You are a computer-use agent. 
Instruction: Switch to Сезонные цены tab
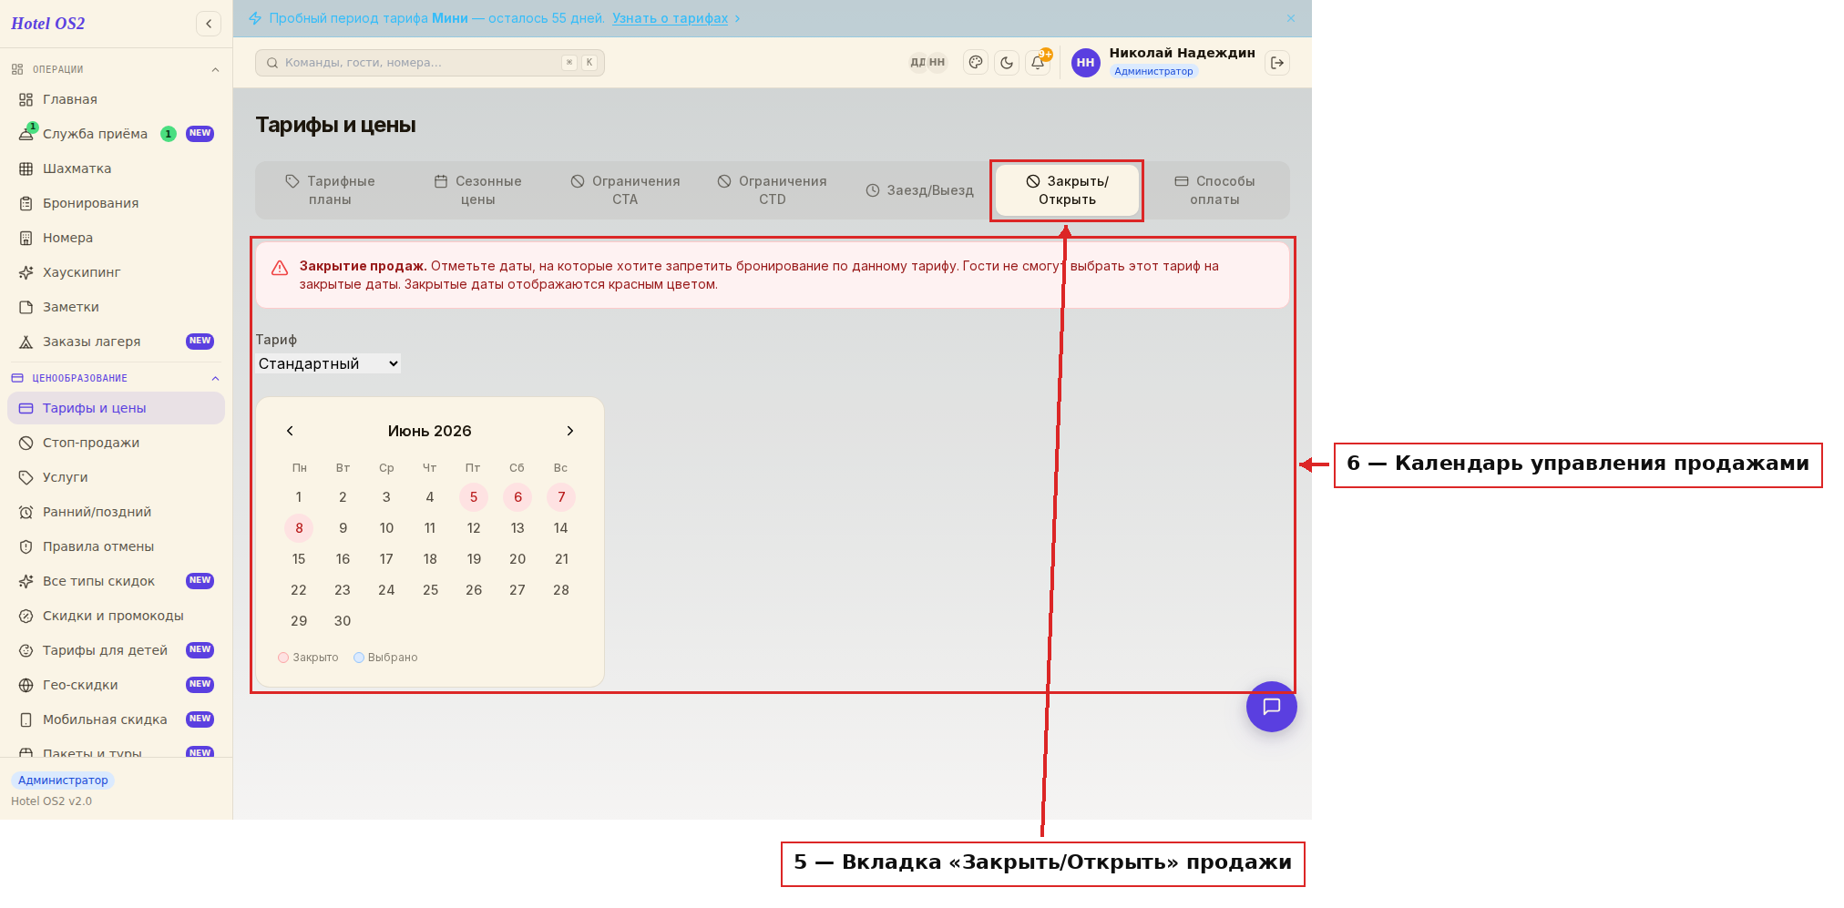click(x=477, y=190)
